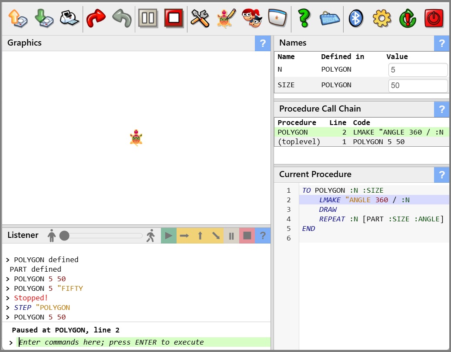Image resolution: width=451 pixels, height=352 pixels.
Task: Click the green undo arrow icon
Action: [122, 18]
